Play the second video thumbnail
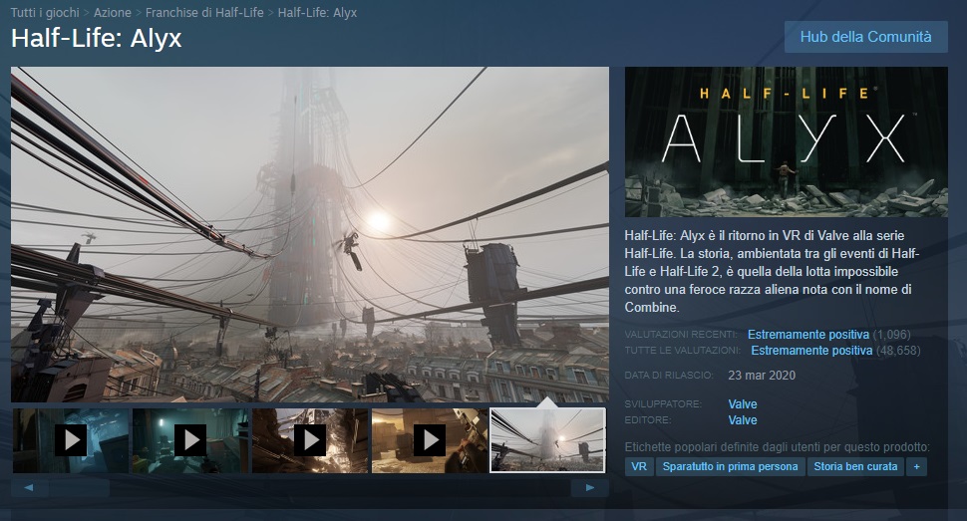Image resolution: width=967 pixels, height=521 pixels. click(x=190, y=440)
